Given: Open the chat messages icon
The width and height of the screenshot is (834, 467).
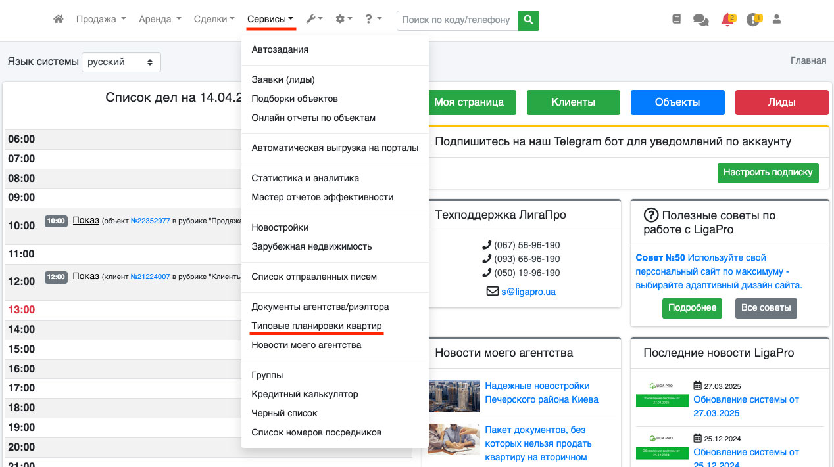Looking at the screenshot, I should (x=700, y=20).
